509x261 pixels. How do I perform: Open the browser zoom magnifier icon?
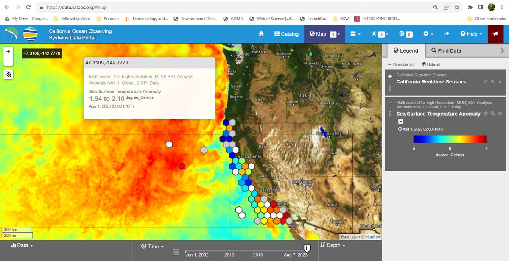pos(436,7)
